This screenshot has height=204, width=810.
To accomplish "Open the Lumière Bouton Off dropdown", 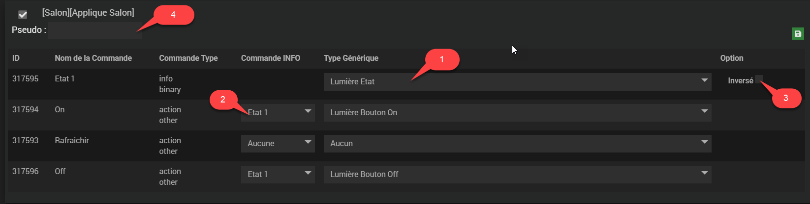I will (517, 175).
